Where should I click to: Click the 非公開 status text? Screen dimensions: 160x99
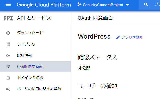click(84, 68)
